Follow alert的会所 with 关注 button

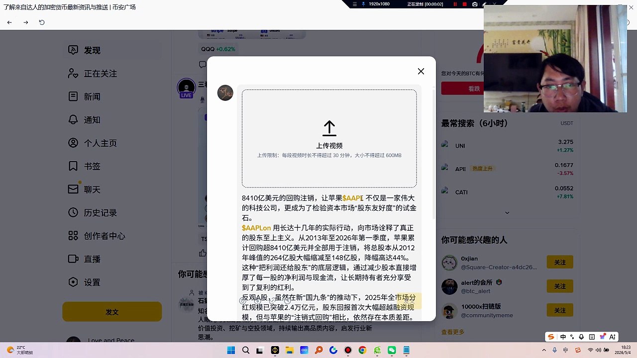(560, 286)
